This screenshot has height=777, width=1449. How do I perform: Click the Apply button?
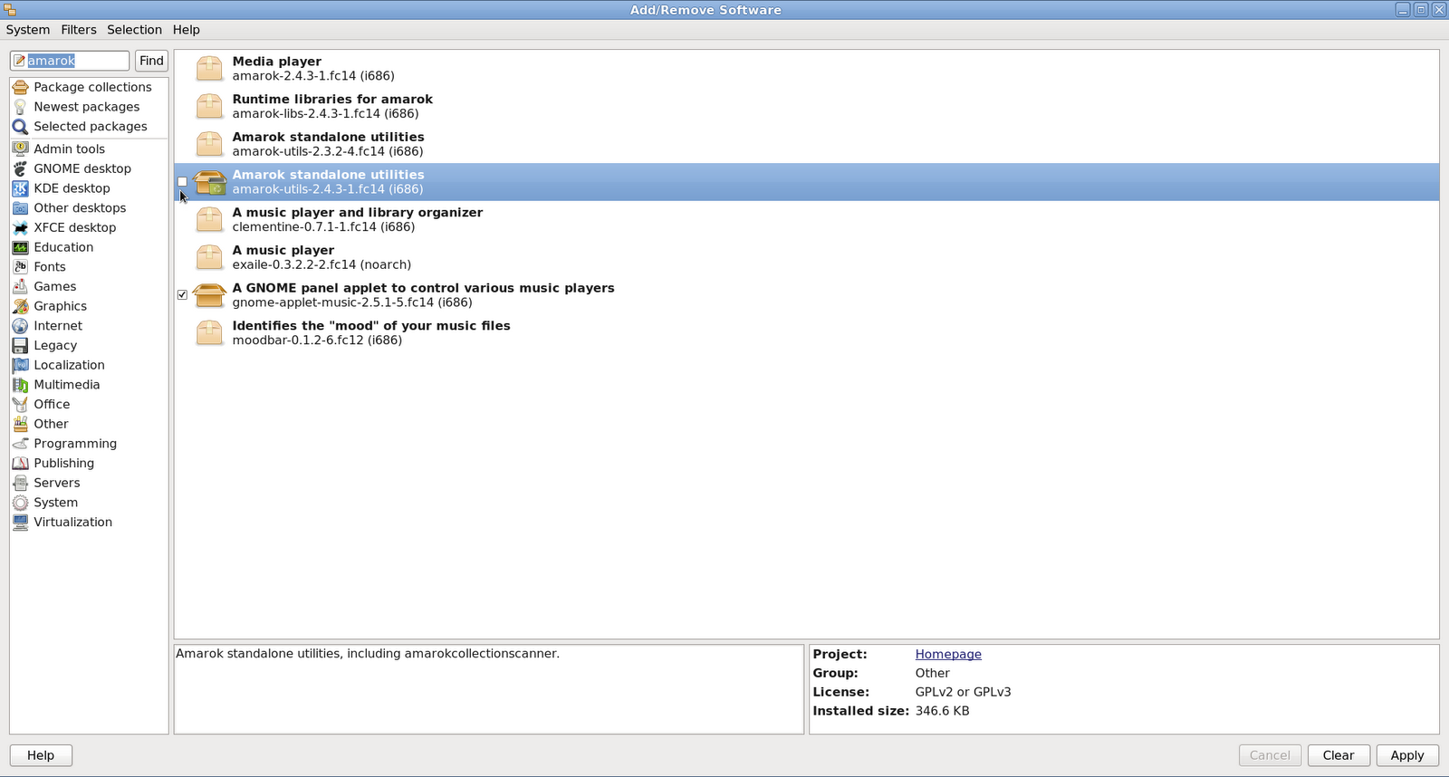[x=1407, y=755]
